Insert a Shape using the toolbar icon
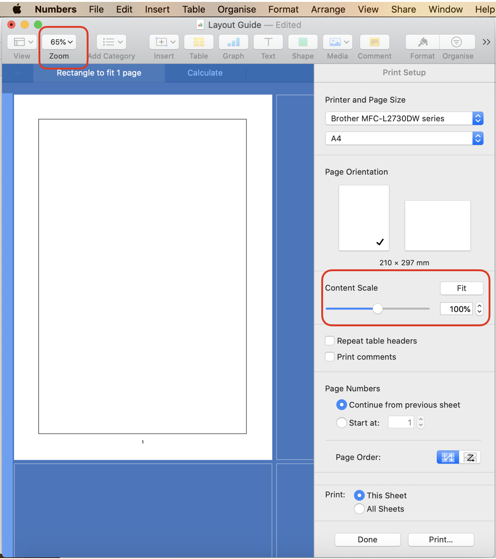This screenshot has width=496, height=559. coord(303,42)
